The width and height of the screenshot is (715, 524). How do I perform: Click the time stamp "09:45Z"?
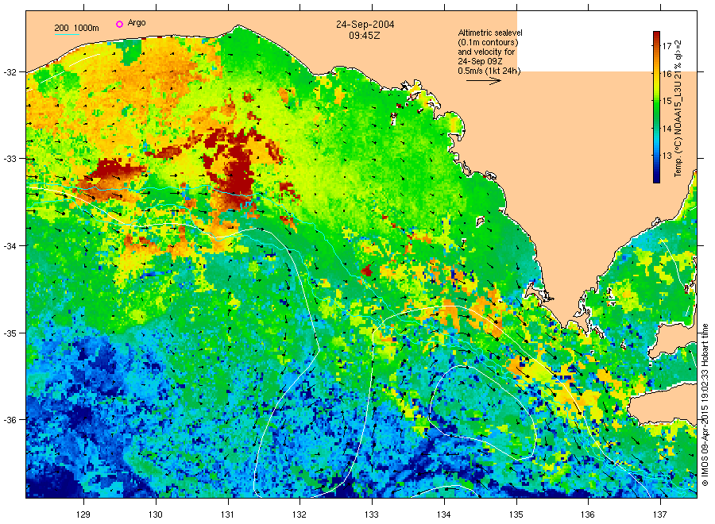tap(364, 36)
